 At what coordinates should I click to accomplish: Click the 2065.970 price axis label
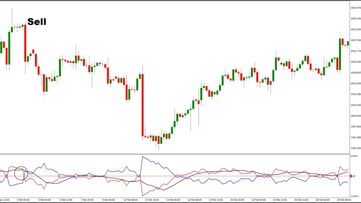(356, 8)
